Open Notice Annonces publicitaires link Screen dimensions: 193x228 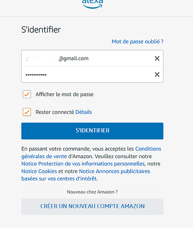pos(114,171)
